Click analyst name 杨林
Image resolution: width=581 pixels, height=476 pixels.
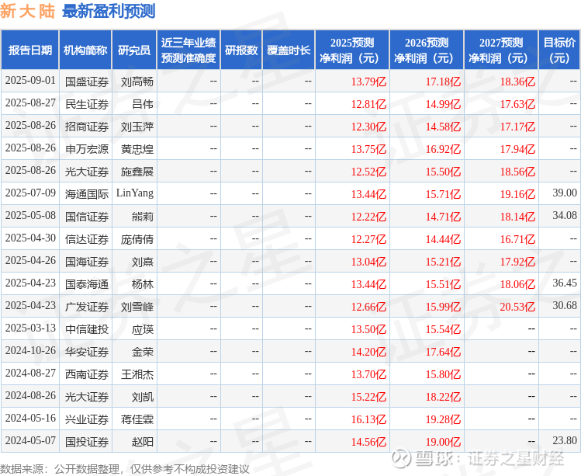pos(142,284)
